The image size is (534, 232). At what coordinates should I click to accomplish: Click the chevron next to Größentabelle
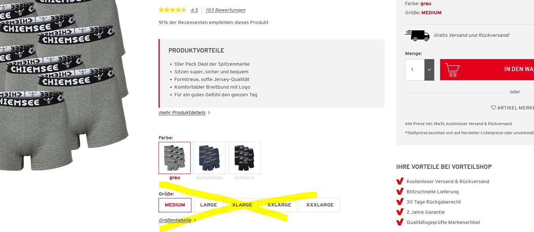[195, 220]
